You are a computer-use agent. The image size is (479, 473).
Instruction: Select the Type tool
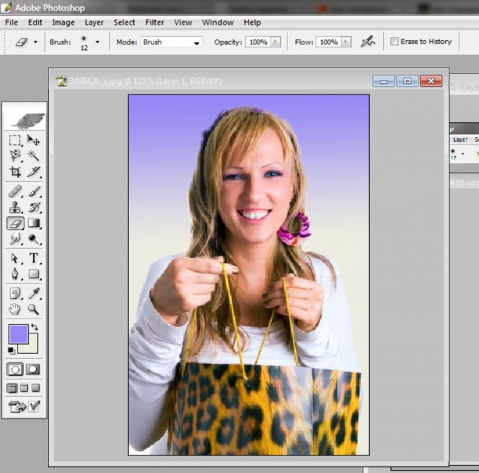(x=34, y=259)
